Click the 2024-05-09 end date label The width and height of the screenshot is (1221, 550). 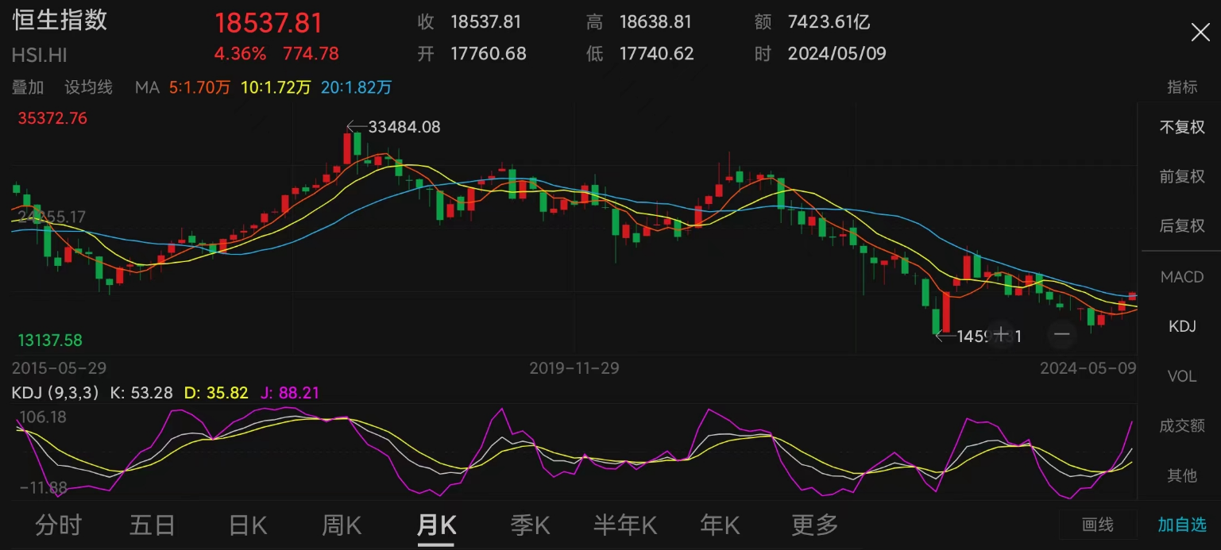point(1088,368)
